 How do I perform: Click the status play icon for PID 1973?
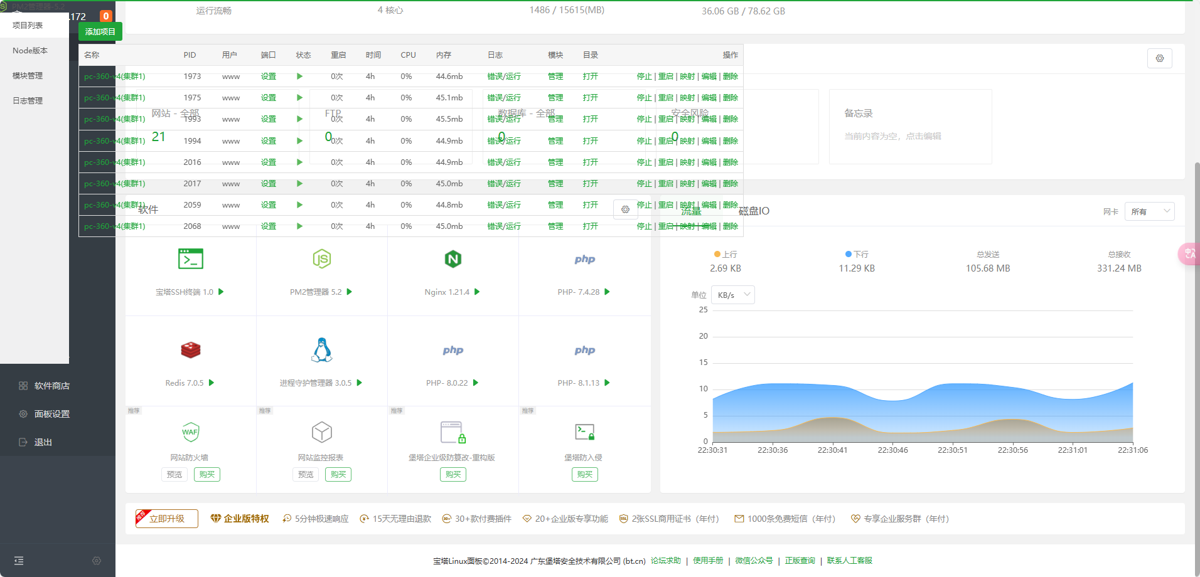point(299,77)
